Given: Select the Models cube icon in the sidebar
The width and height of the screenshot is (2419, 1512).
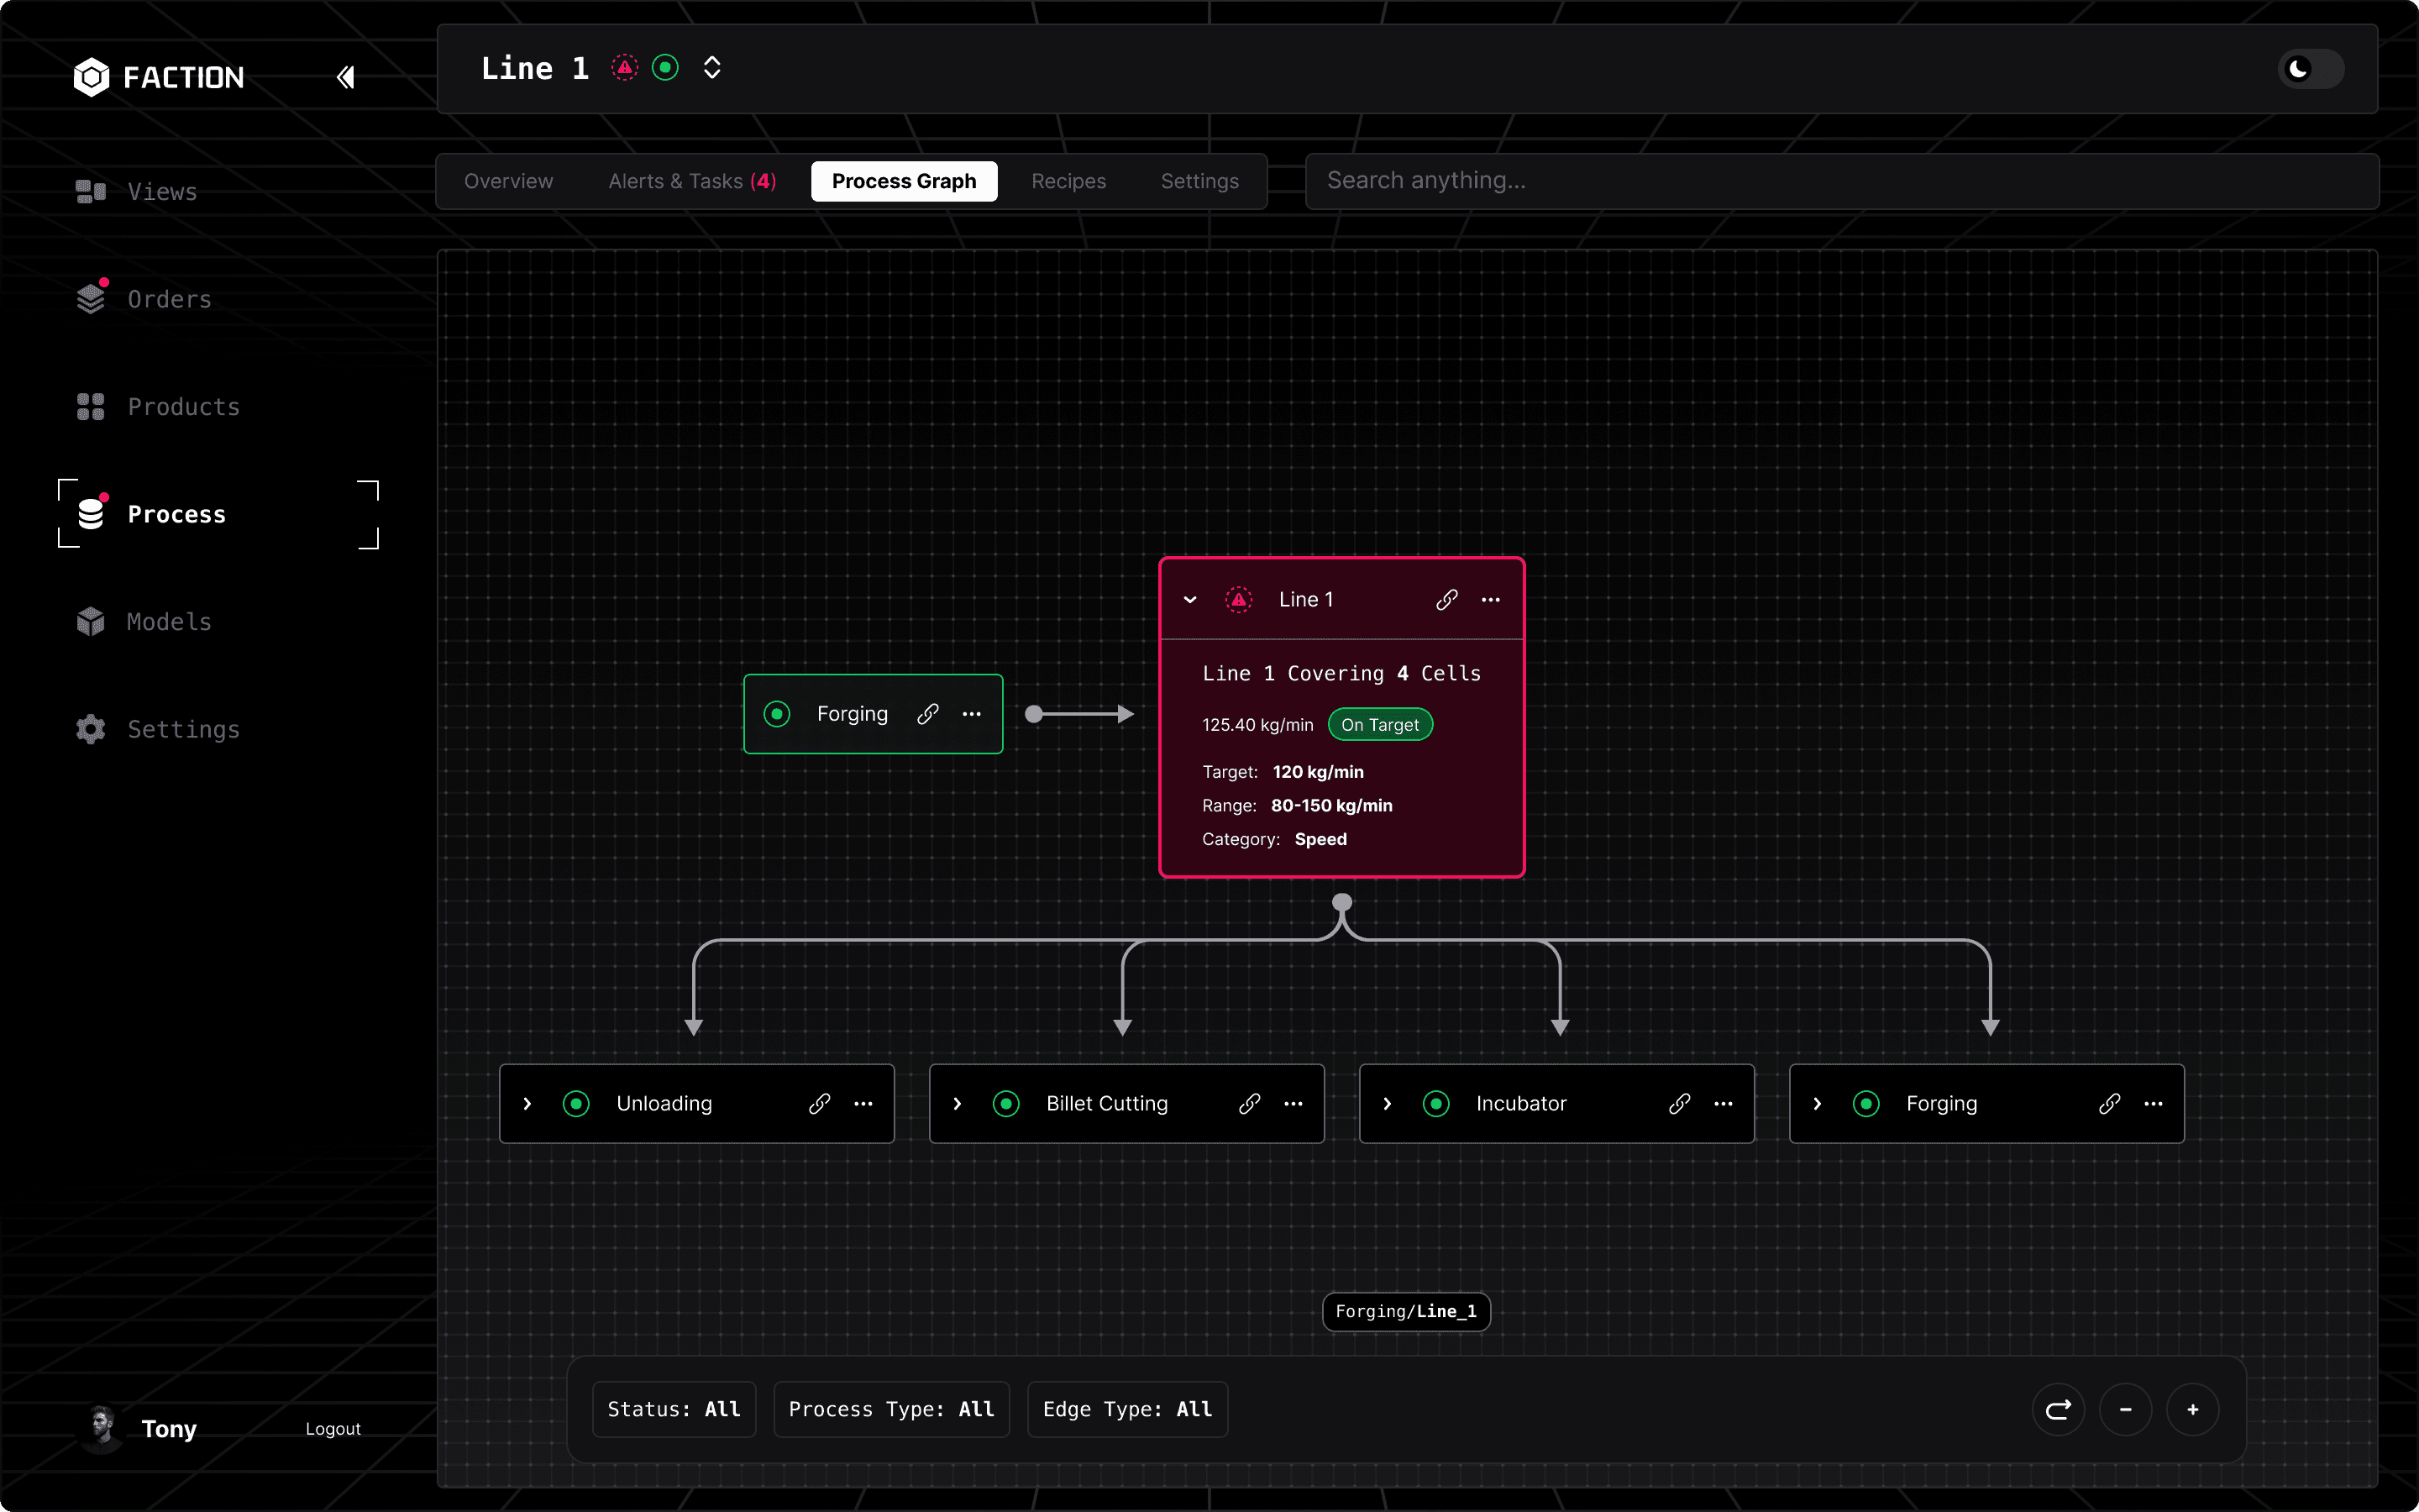Looking at the screenshot, I should coord(90,621).
